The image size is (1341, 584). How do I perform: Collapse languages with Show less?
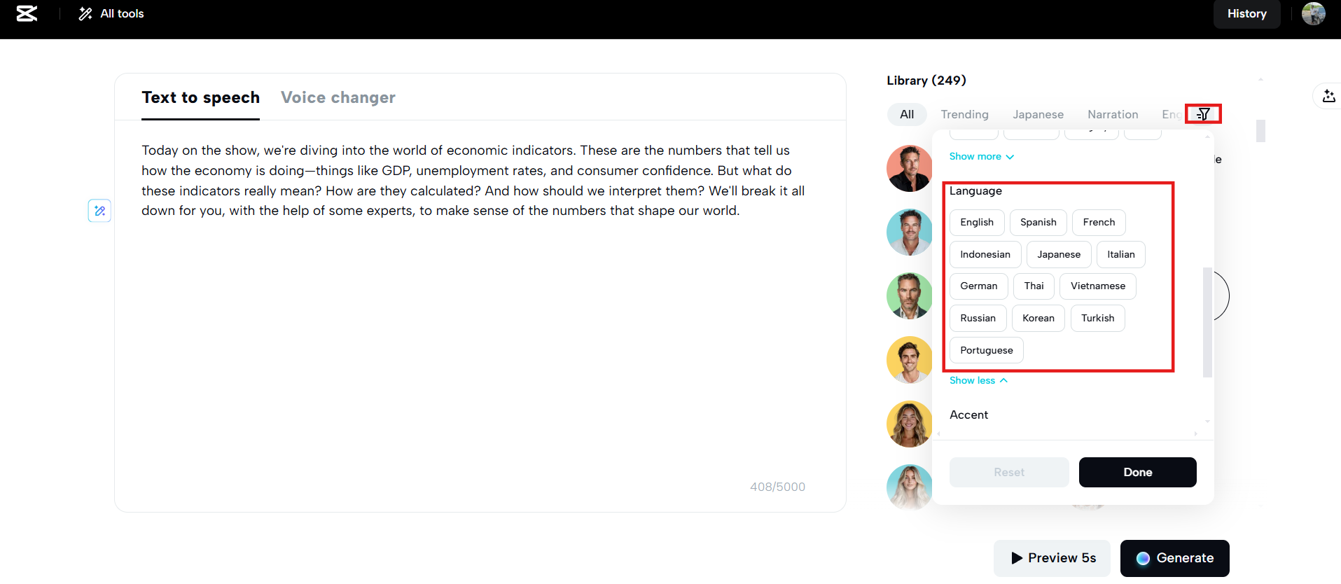coord(978,380)
